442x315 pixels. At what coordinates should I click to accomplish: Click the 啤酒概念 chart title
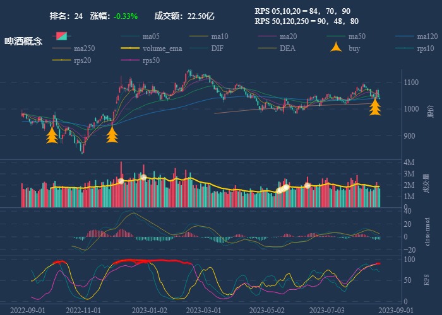24,42
